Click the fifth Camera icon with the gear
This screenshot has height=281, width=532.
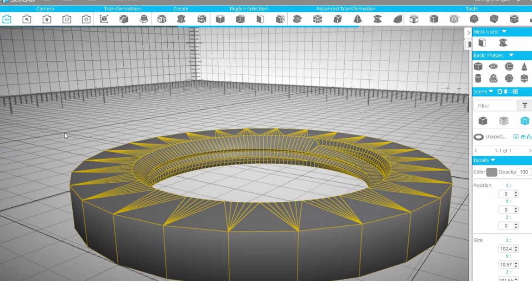tap(86, 19)
